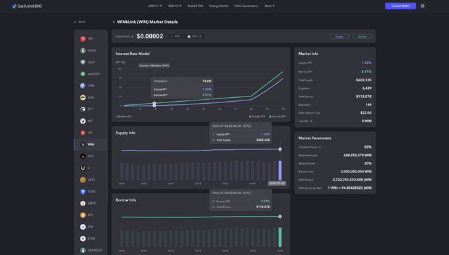Click the Connect Wallet button

[x=400, y=6]
